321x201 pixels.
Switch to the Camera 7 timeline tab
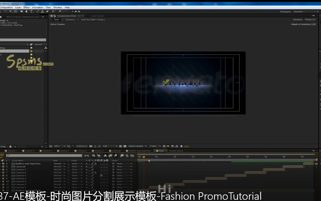[x=99, y=151]
